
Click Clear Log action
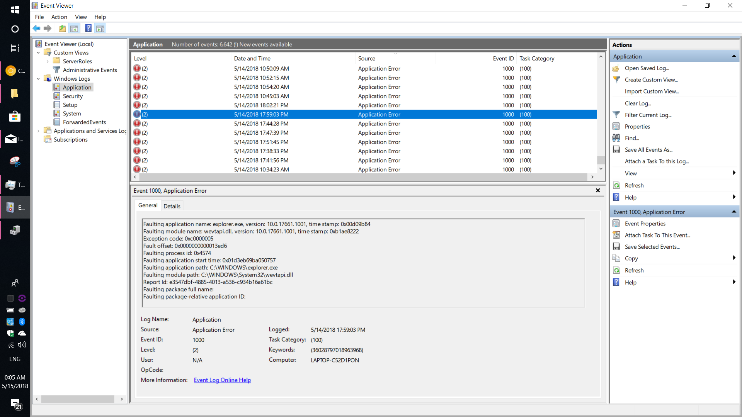638,103
